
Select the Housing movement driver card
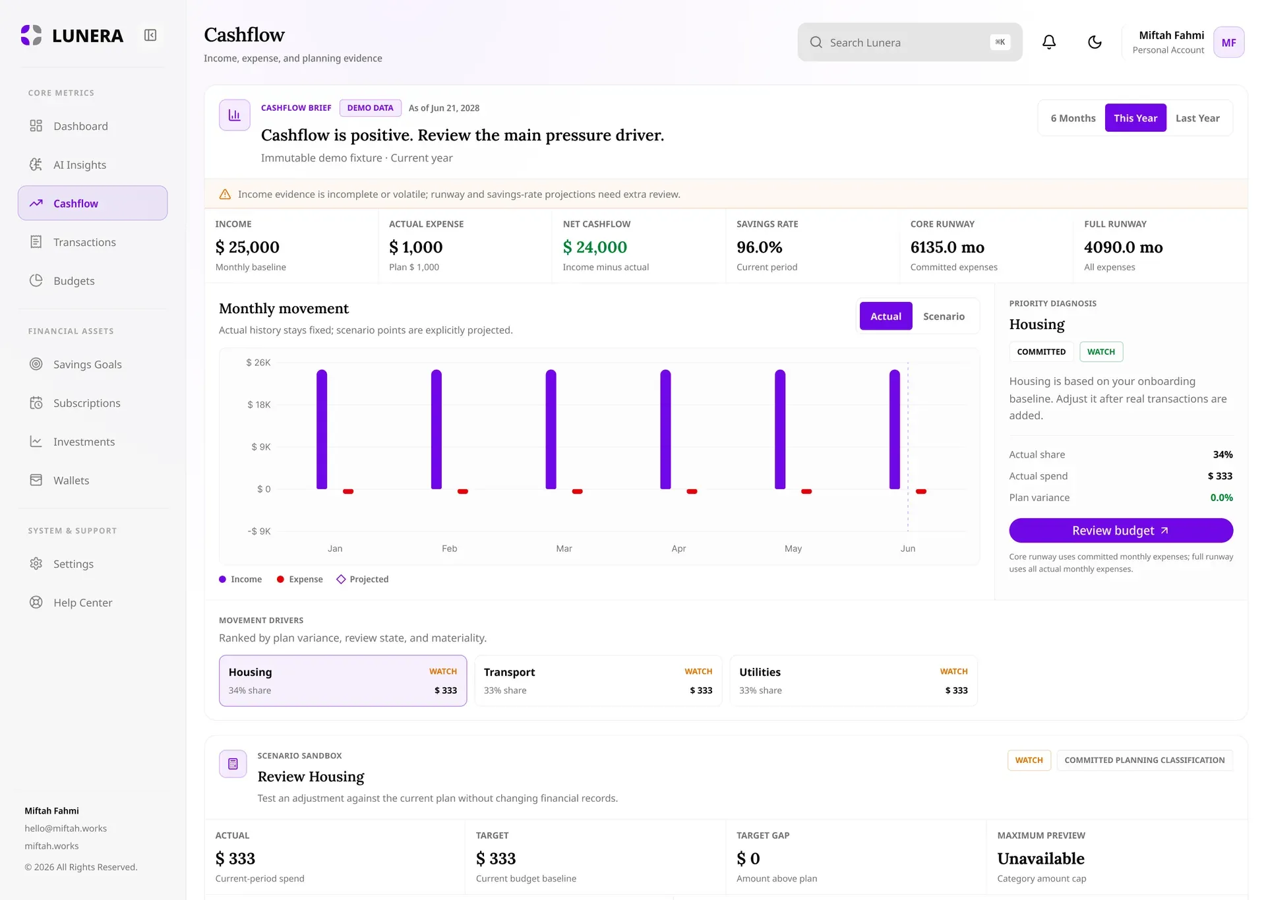(343, 680)
